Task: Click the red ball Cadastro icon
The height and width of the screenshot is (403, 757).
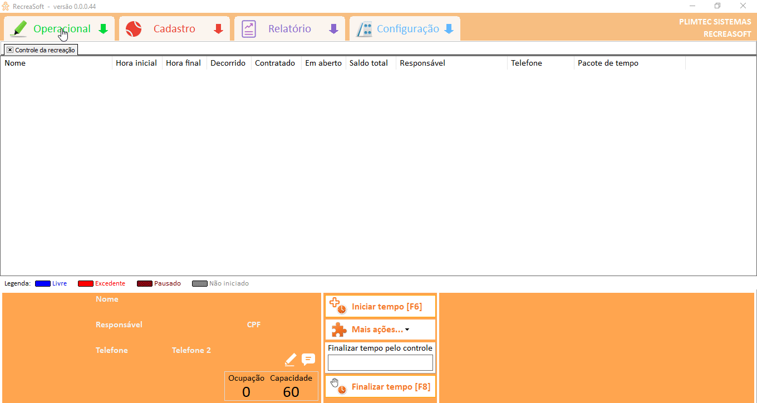Action: (x=134, y=29)
